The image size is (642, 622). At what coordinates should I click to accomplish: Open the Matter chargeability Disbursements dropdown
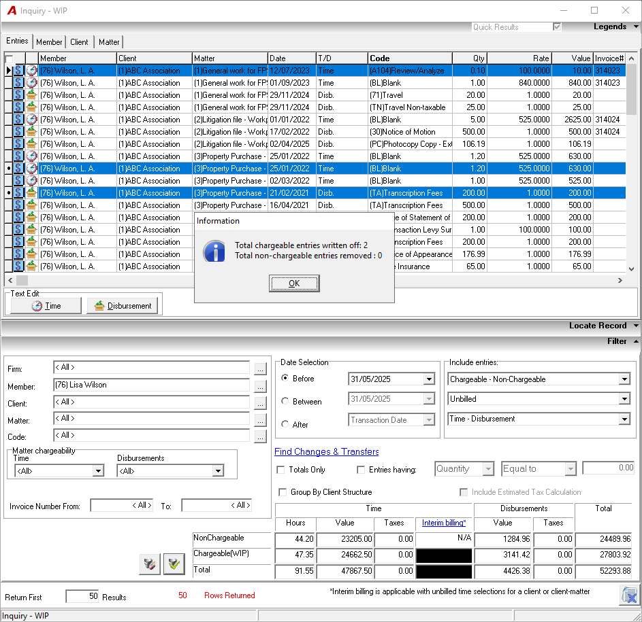pos(218,470)
